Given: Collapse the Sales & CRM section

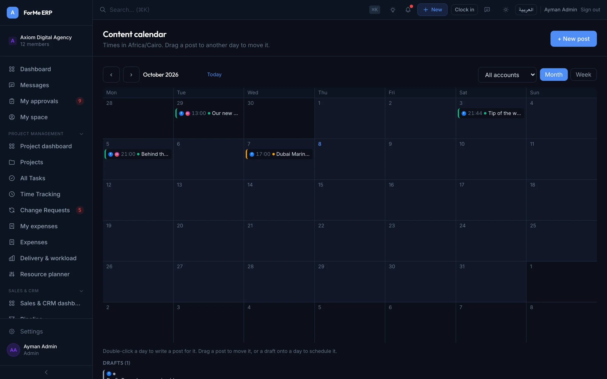Looking at the screenshot, I should (x=81, y=291).
